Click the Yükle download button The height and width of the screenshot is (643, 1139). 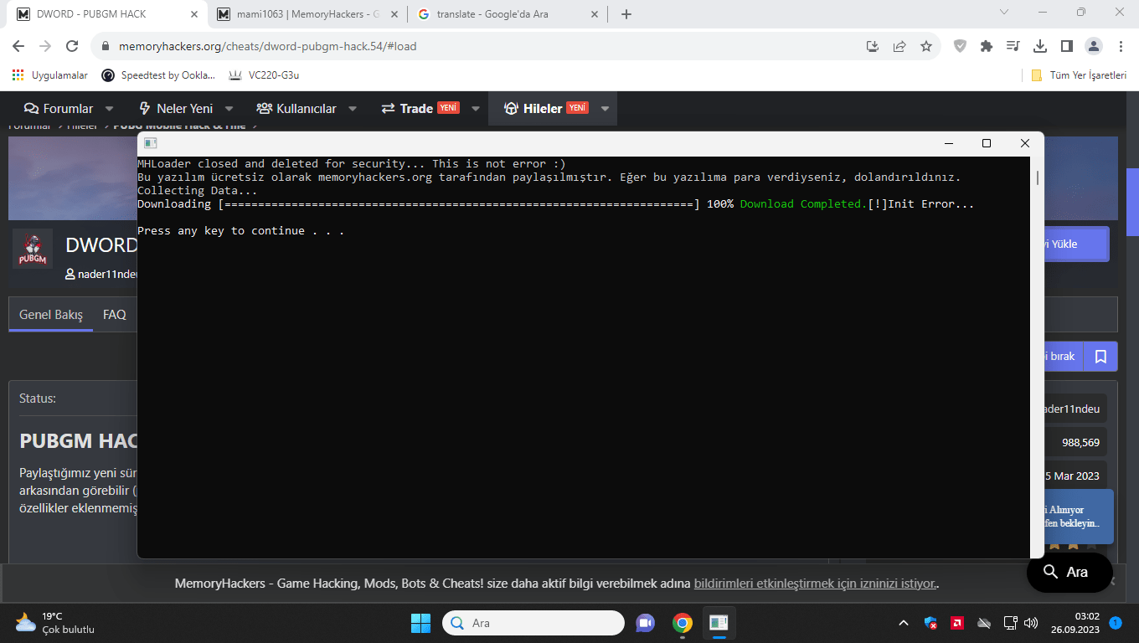coord(1075,244)
